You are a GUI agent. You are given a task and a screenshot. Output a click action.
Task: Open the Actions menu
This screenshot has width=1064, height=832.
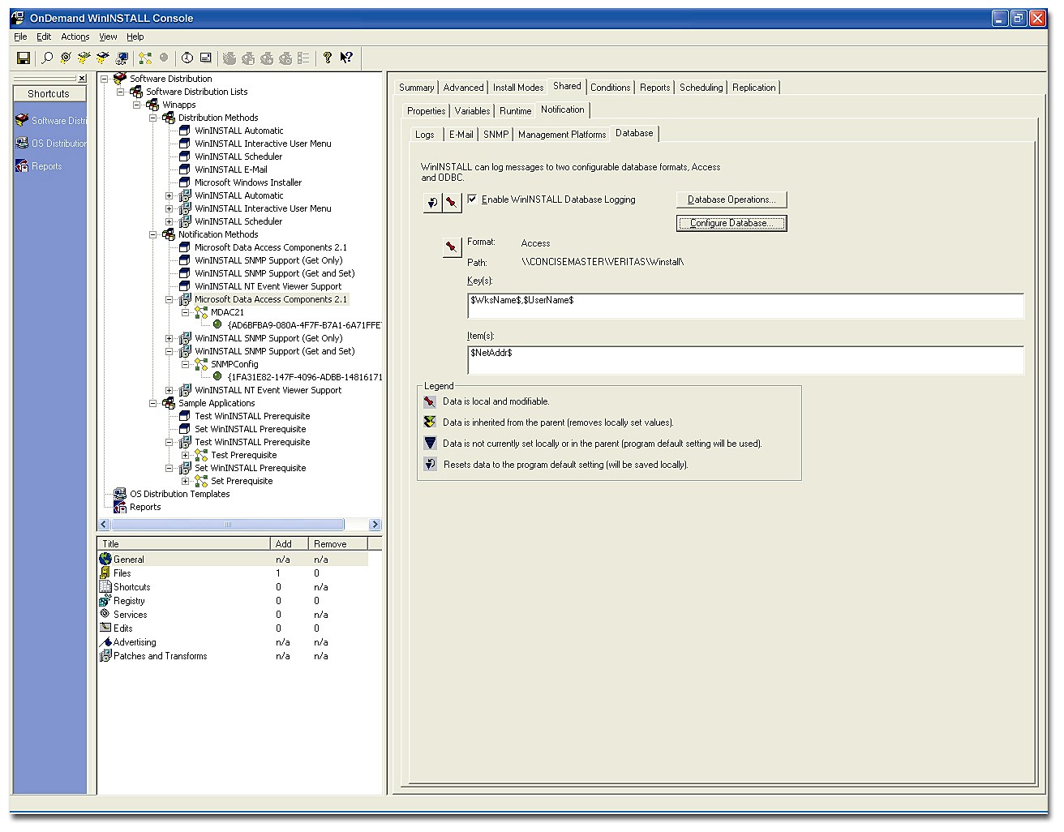[x=75, y=36]
